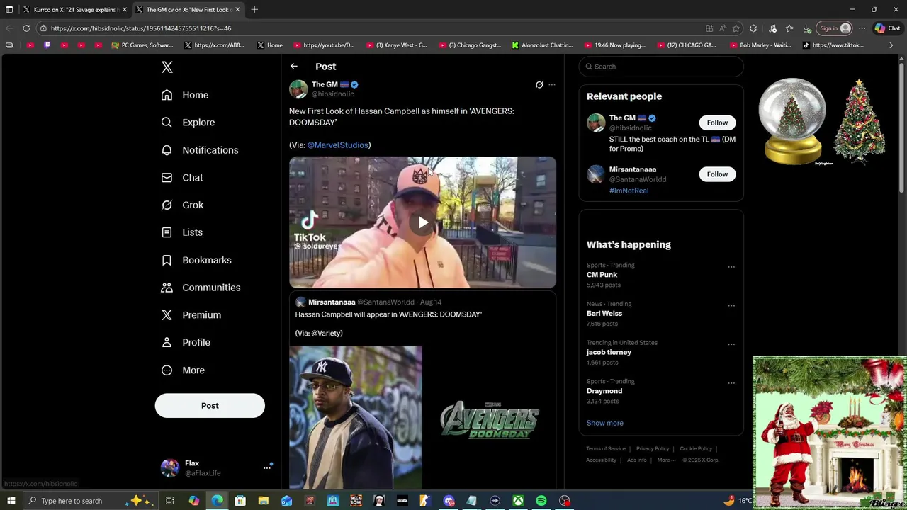
Task: Open the Copilot Chat button
Action: pyautogui.click(x=887, y=28)
